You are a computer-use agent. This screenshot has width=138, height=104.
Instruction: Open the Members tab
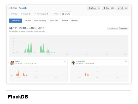(75, 20)
